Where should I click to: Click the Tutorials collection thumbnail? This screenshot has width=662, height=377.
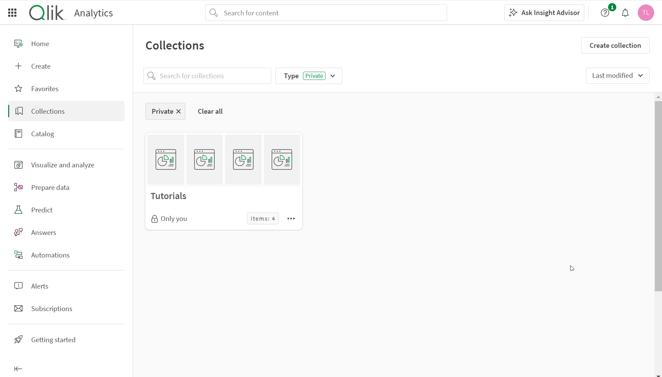[224, 159]
